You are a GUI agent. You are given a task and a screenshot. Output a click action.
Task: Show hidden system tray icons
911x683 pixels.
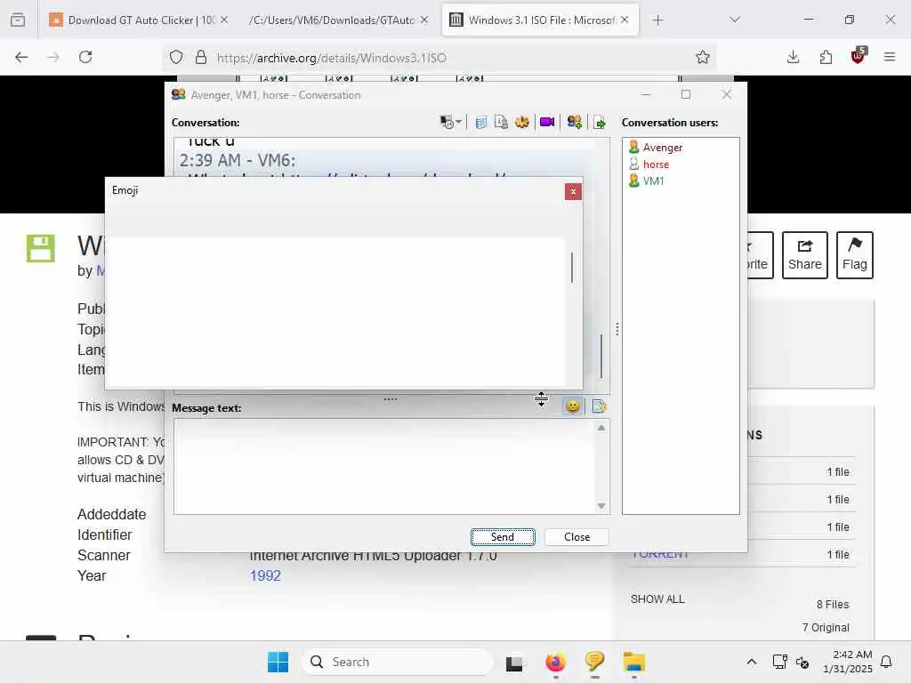pyautogui.click(x=751, y=662)
